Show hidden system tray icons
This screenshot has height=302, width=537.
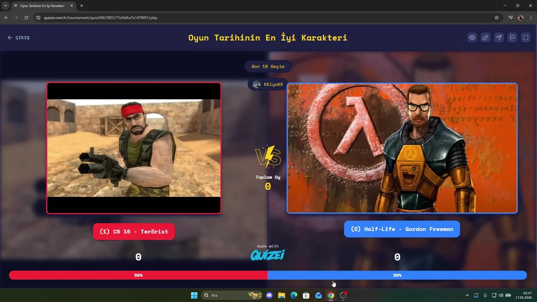467,295
